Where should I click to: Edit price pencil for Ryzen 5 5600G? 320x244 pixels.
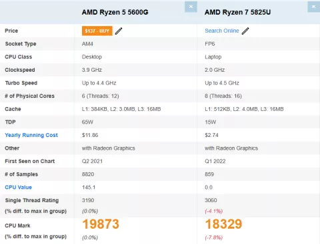[x=119, y=31]
